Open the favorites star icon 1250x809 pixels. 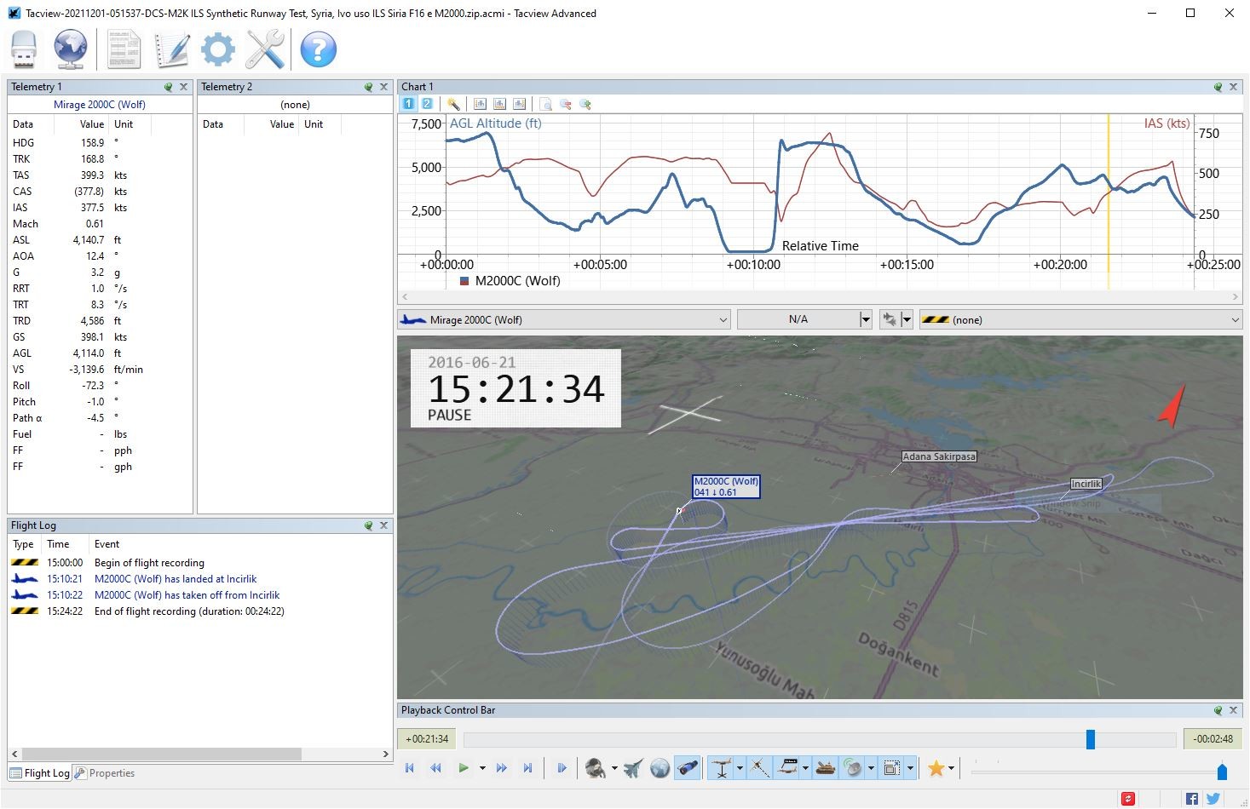point(936,768)
